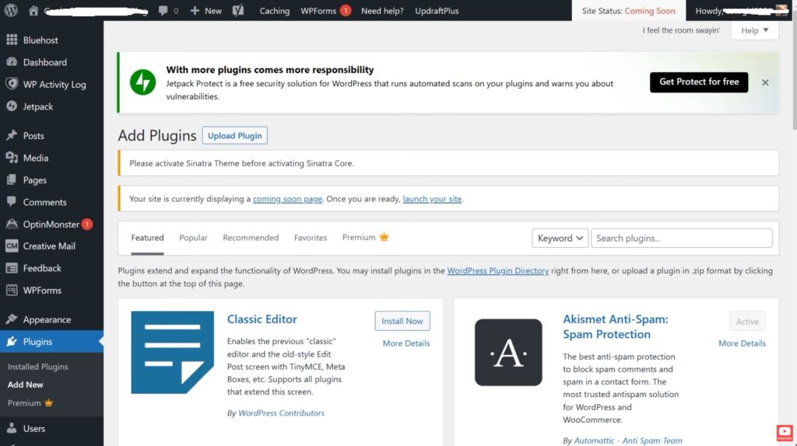
Task: Click the OptinMonster monster icon
Action: [12, 224]
